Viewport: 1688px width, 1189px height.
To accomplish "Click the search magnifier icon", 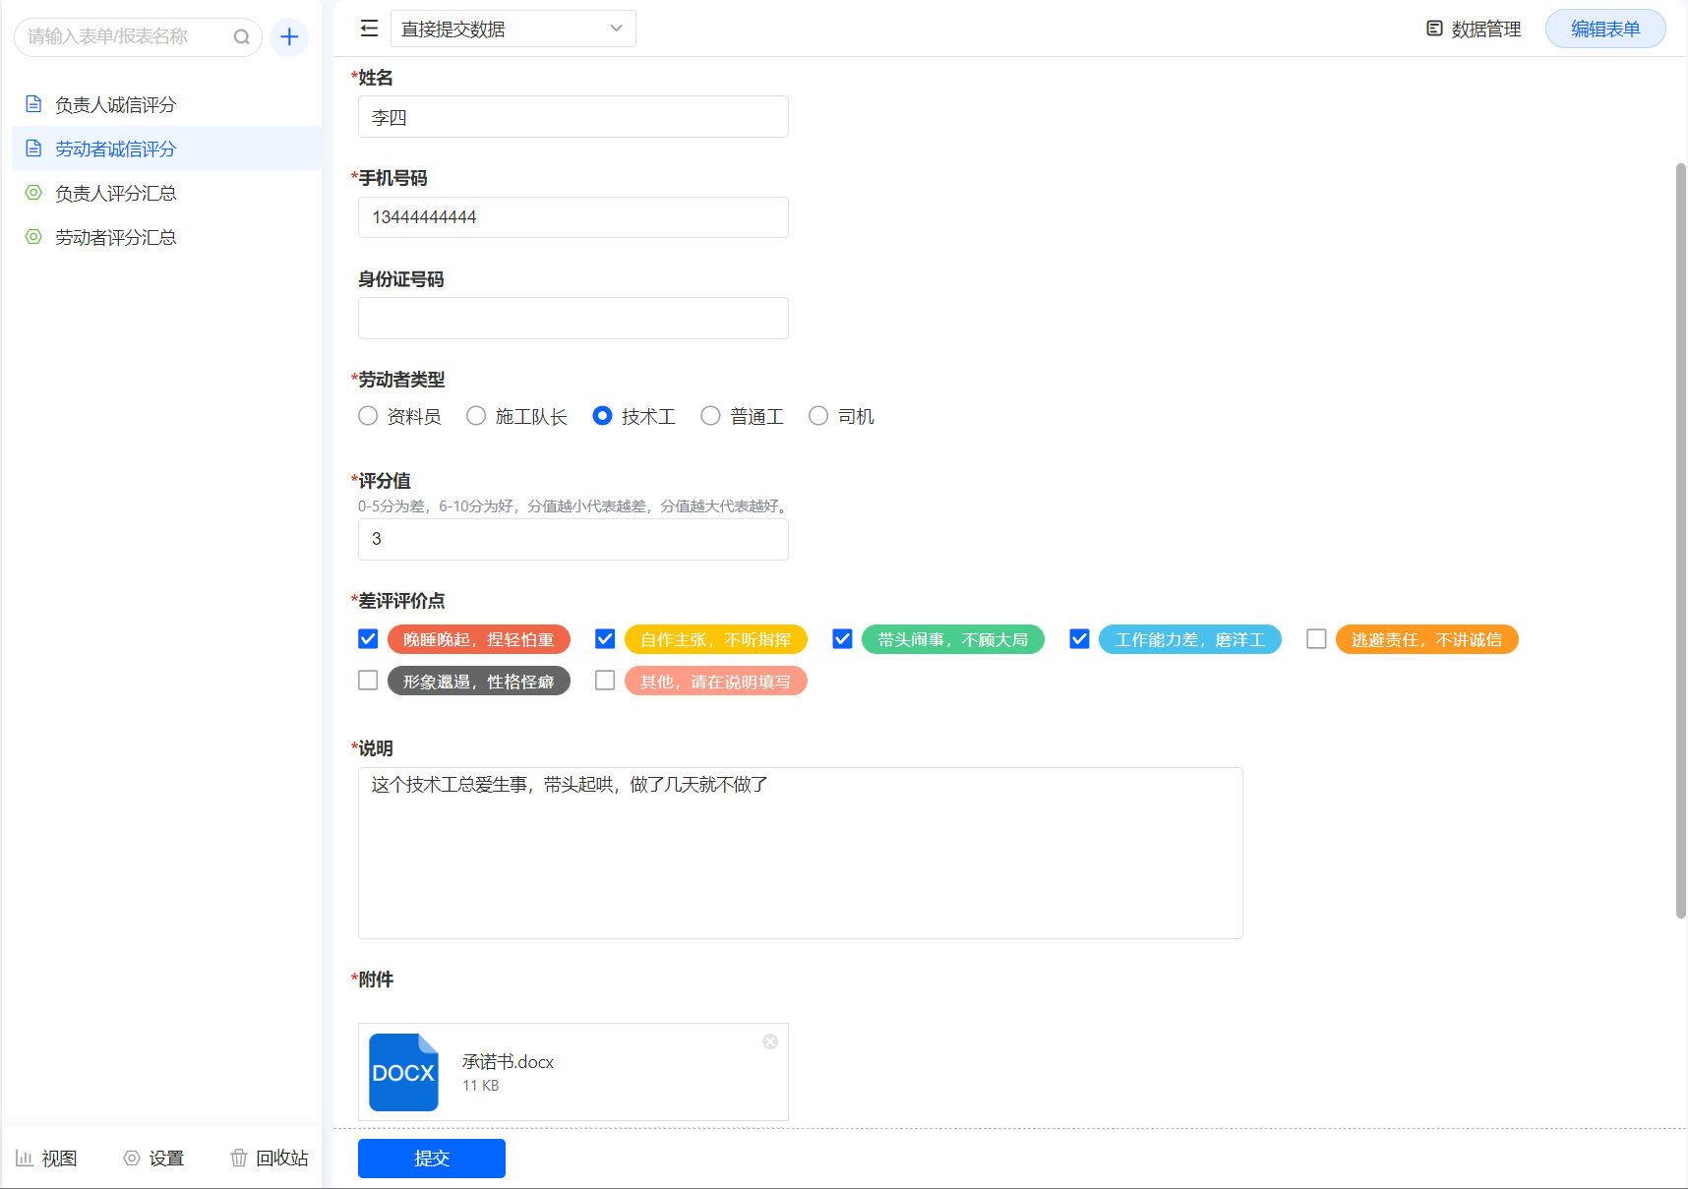I will click(241, 37).
